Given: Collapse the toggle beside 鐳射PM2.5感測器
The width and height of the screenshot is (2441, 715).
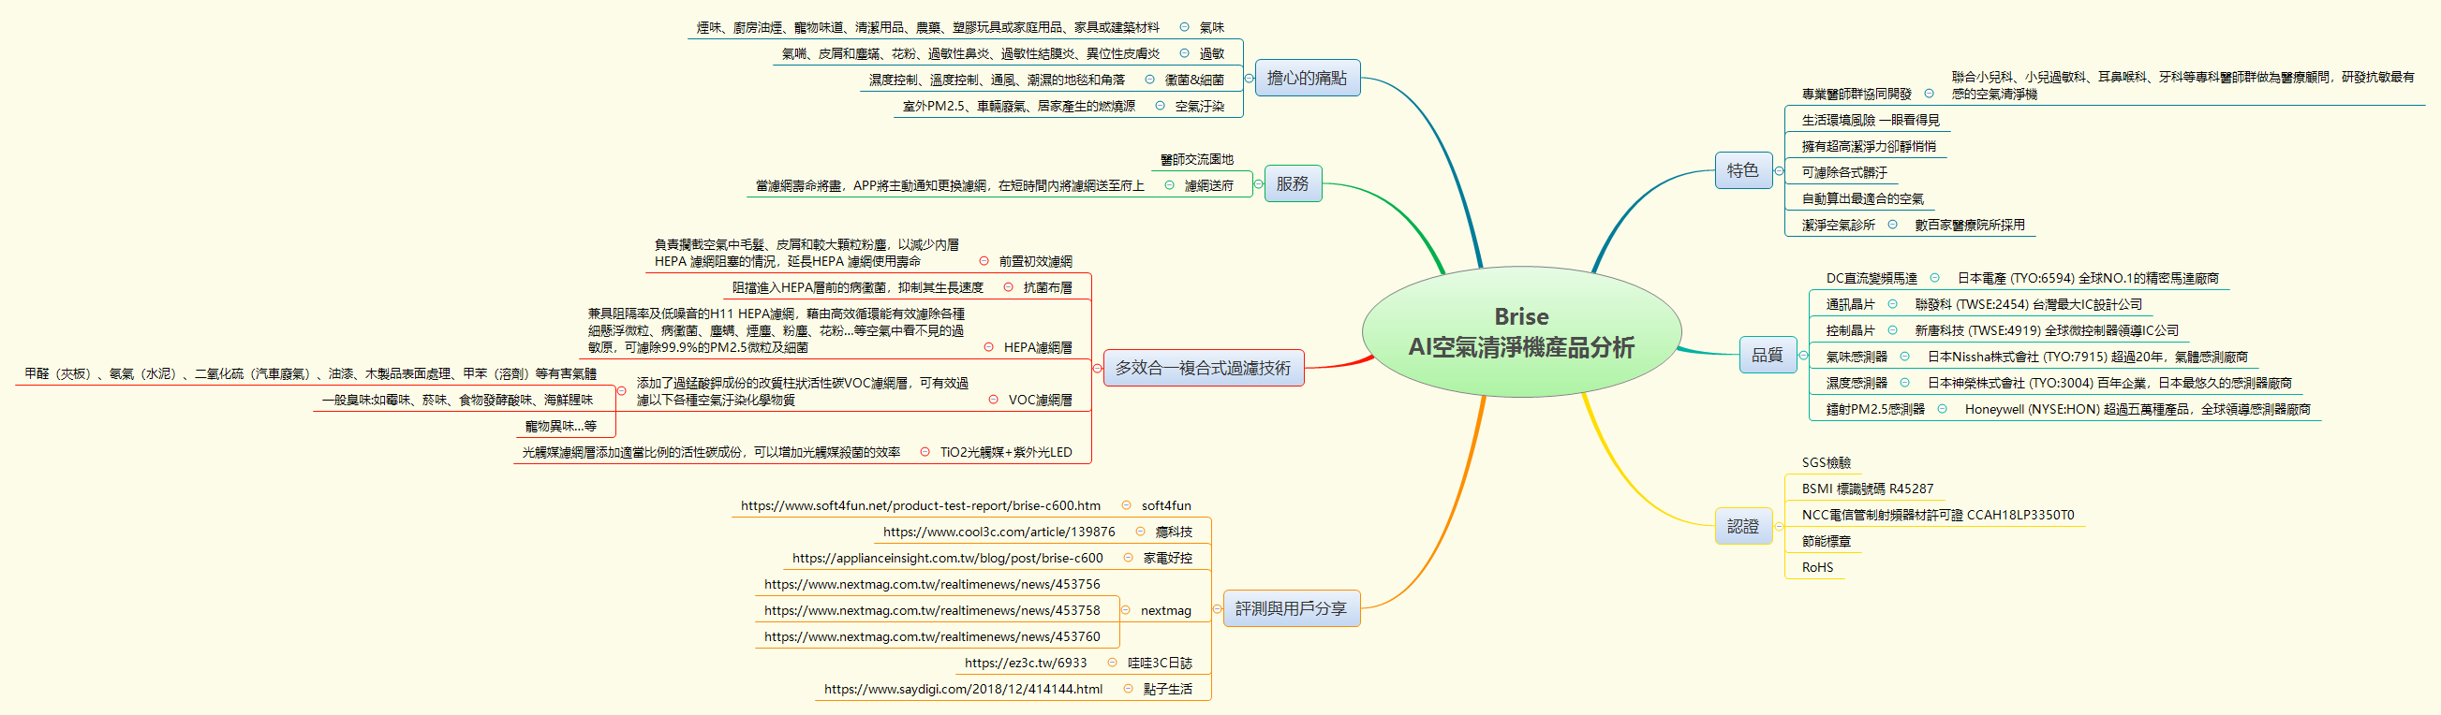Looking at the screenshot, I should [x=1942, y=408].
